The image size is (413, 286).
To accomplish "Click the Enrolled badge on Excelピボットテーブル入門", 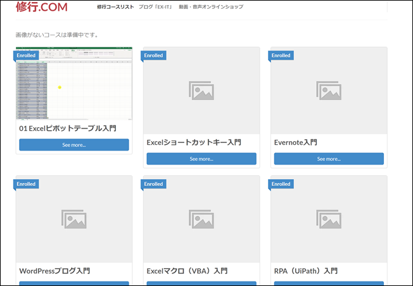I will tap(26, 56).
